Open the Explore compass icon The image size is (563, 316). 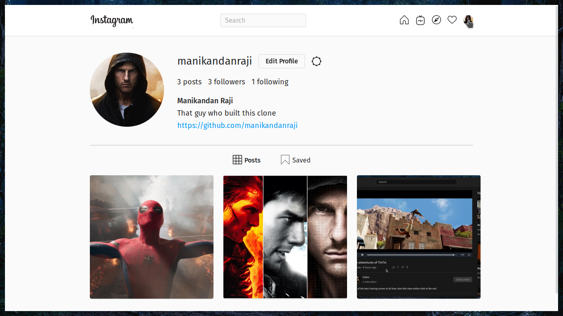click(436, 20)
